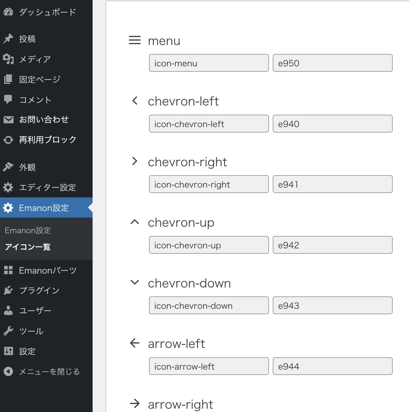Image resolution: width=409 pixels, height=412 pixels.
Task: Collapse the menu with メニューを閉じる
Action: coord(49,371)
